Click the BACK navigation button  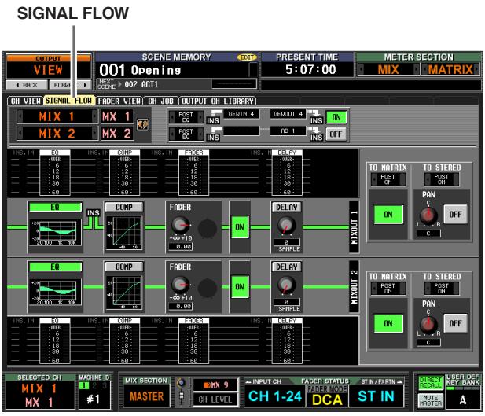(27, 85)
